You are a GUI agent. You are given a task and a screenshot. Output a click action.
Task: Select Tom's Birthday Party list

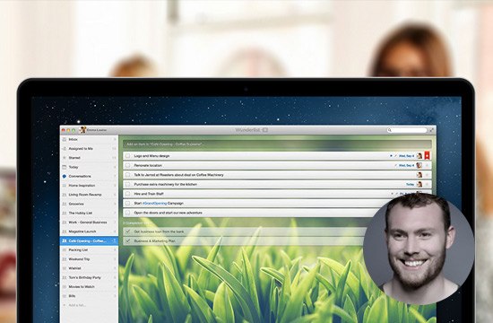[89, 277]
